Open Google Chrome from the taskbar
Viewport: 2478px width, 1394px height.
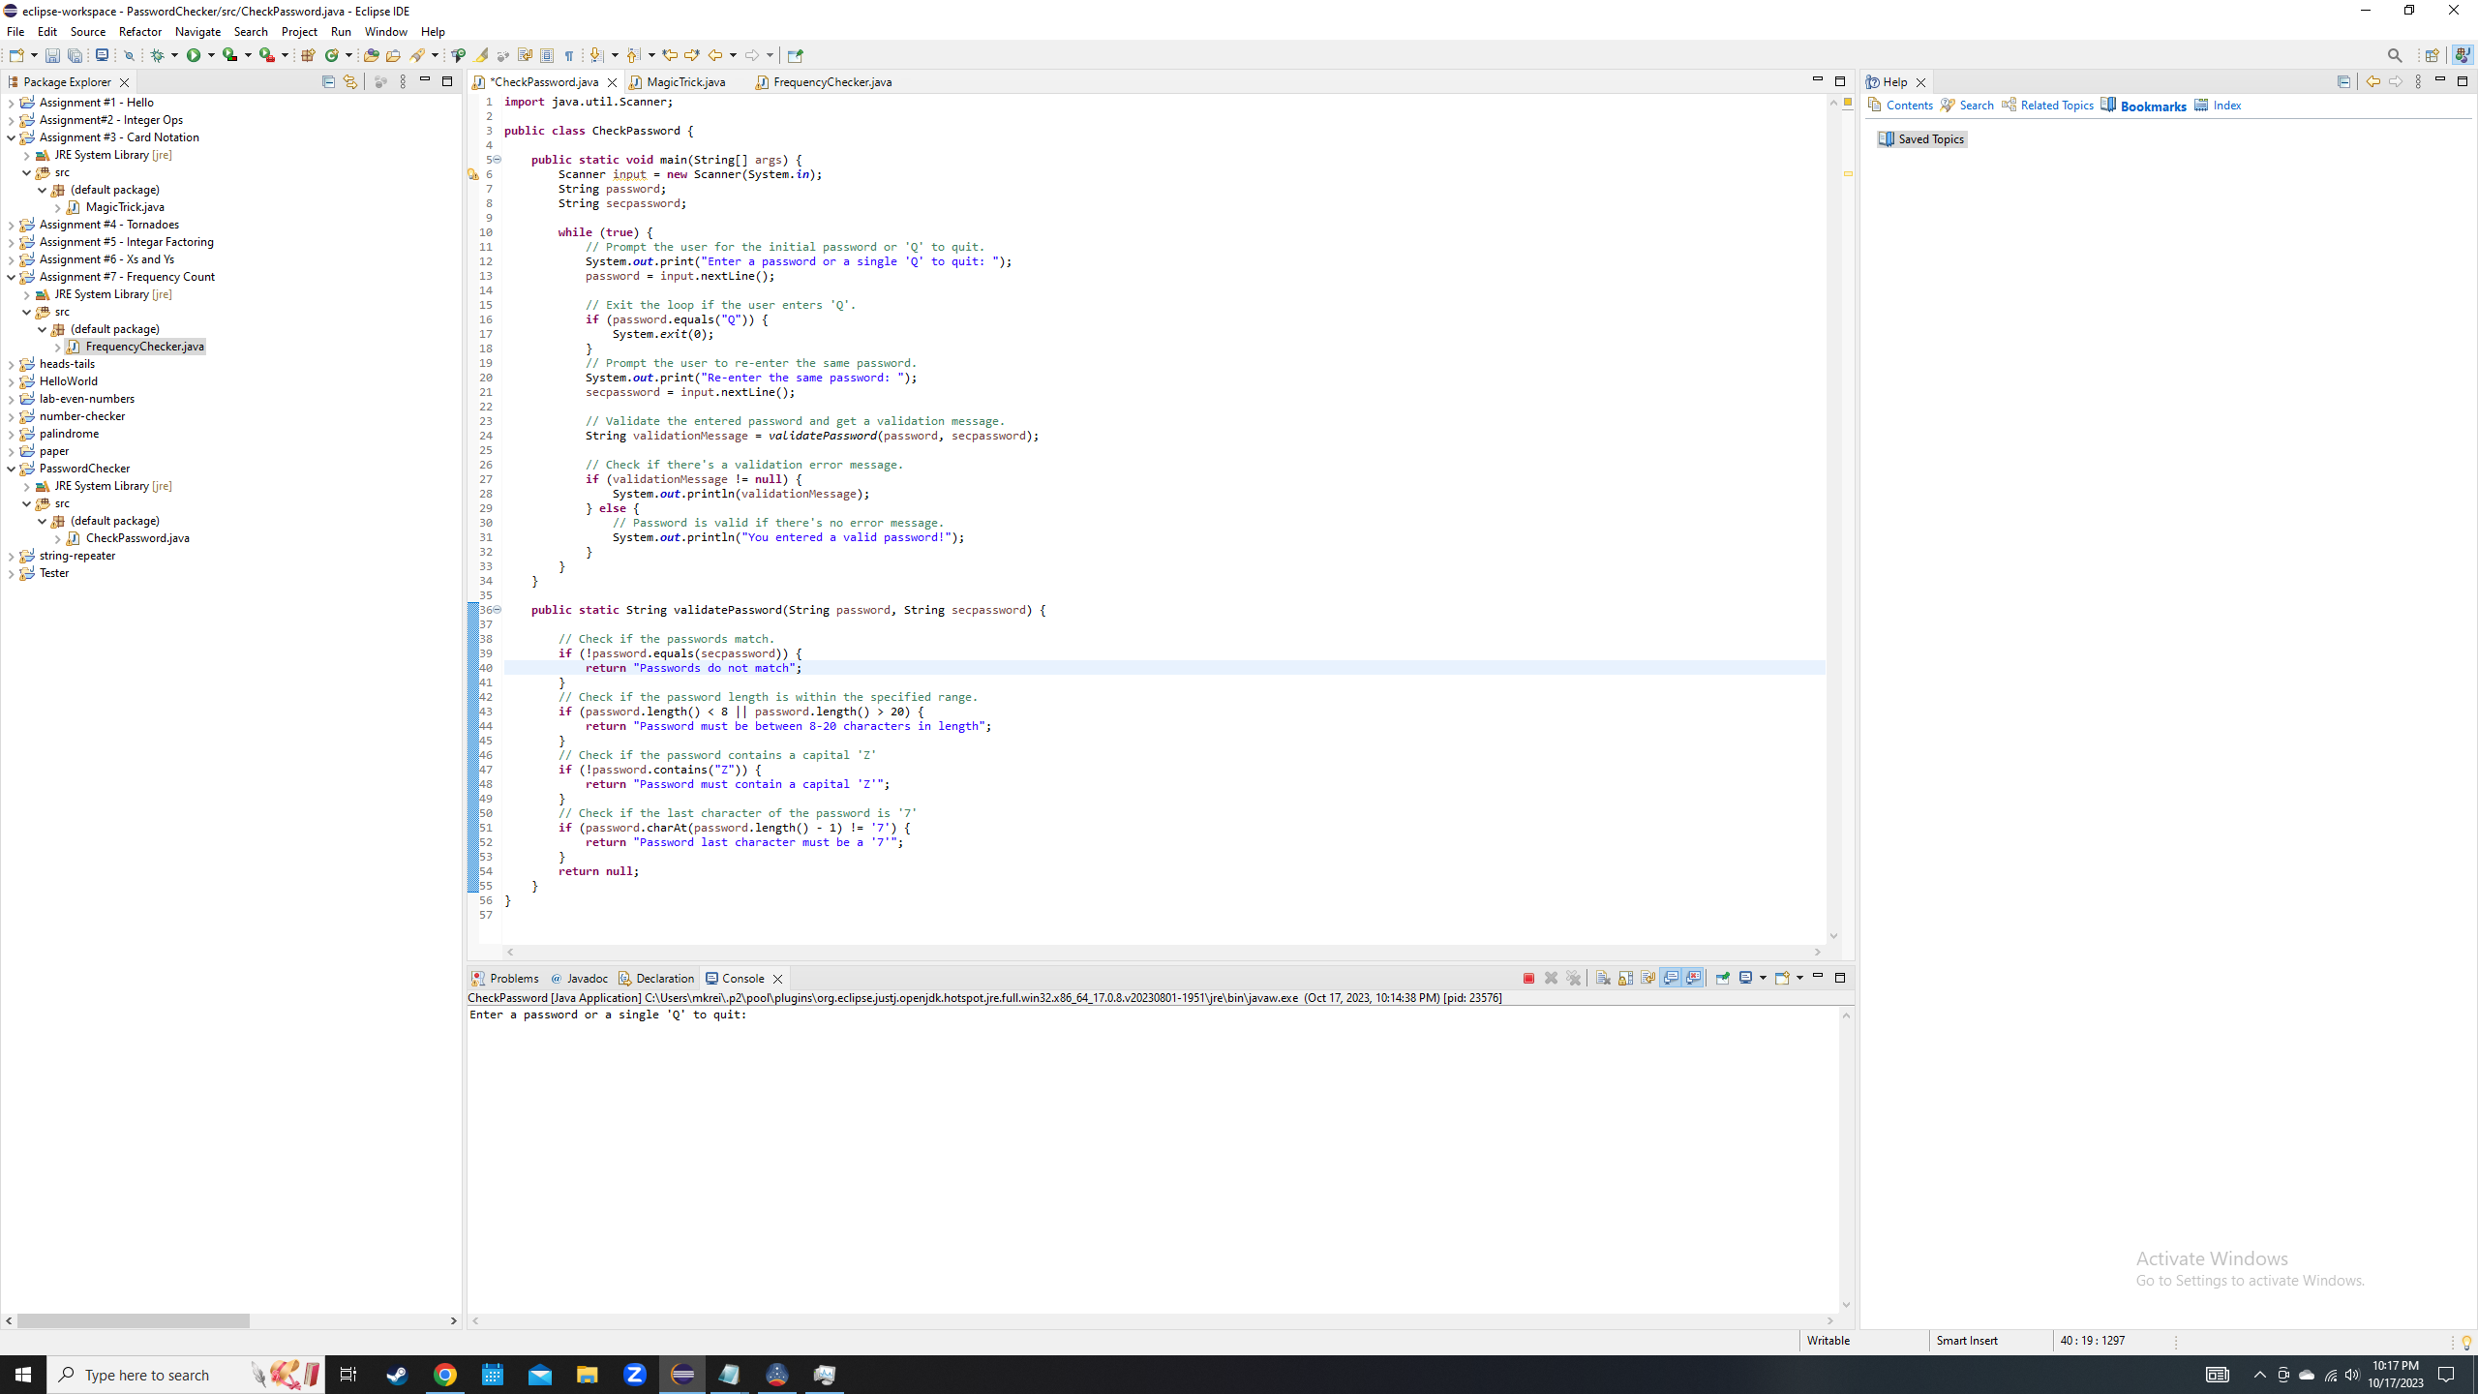444,1374
